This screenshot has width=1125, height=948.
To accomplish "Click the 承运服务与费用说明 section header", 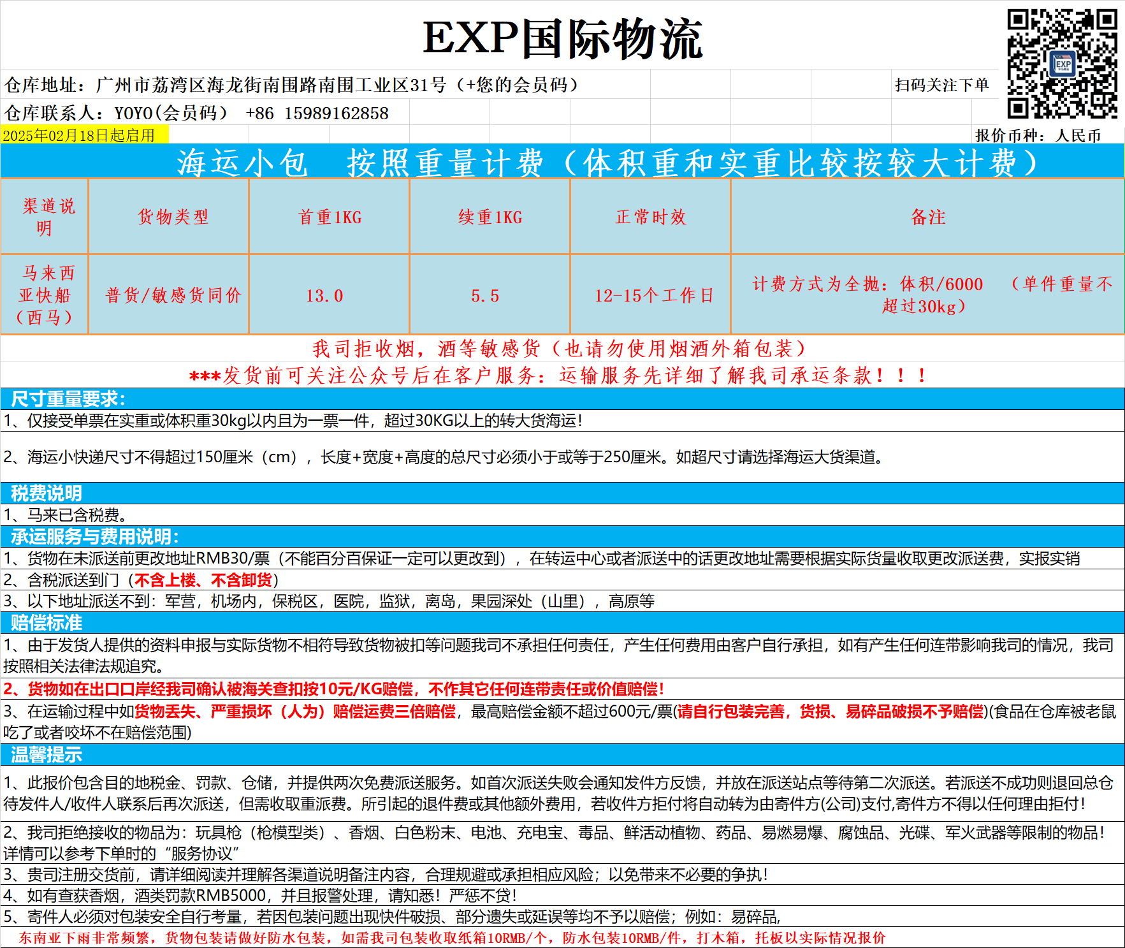I will [562, 537].
